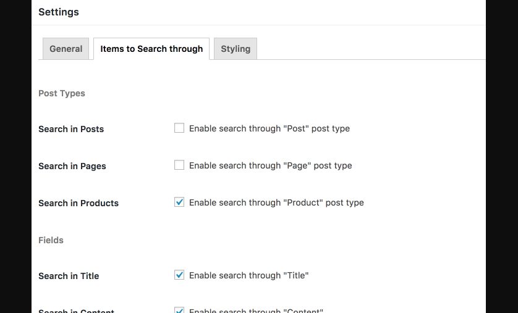Screen dimensions: 518x313
Task: Click the "Search in Posts" row label
Action: point(71,129)
